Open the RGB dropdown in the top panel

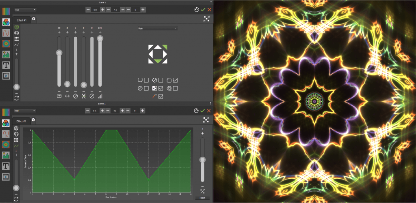[25, 9]
